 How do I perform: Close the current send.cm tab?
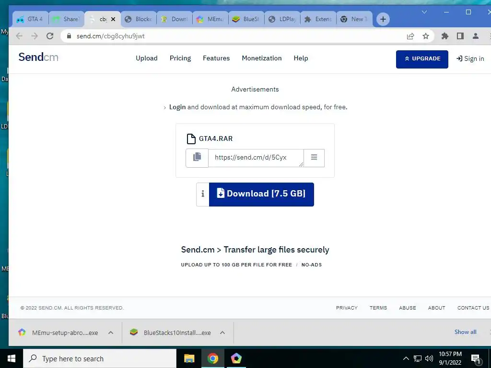point(113,19)
